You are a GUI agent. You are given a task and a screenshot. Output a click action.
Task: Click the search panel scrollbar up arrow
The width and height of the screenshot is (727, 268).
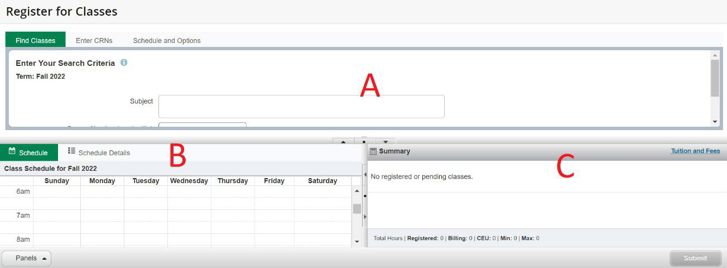pos(715,55)
